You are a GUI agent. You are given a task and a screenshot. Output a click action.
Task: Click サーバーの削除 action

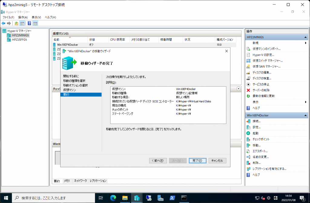(261, 90)
